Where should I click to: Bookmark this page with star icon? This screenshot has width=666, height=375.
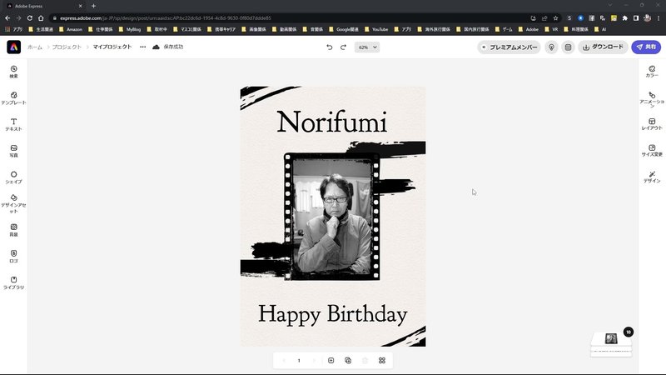[x=555, y=18]
